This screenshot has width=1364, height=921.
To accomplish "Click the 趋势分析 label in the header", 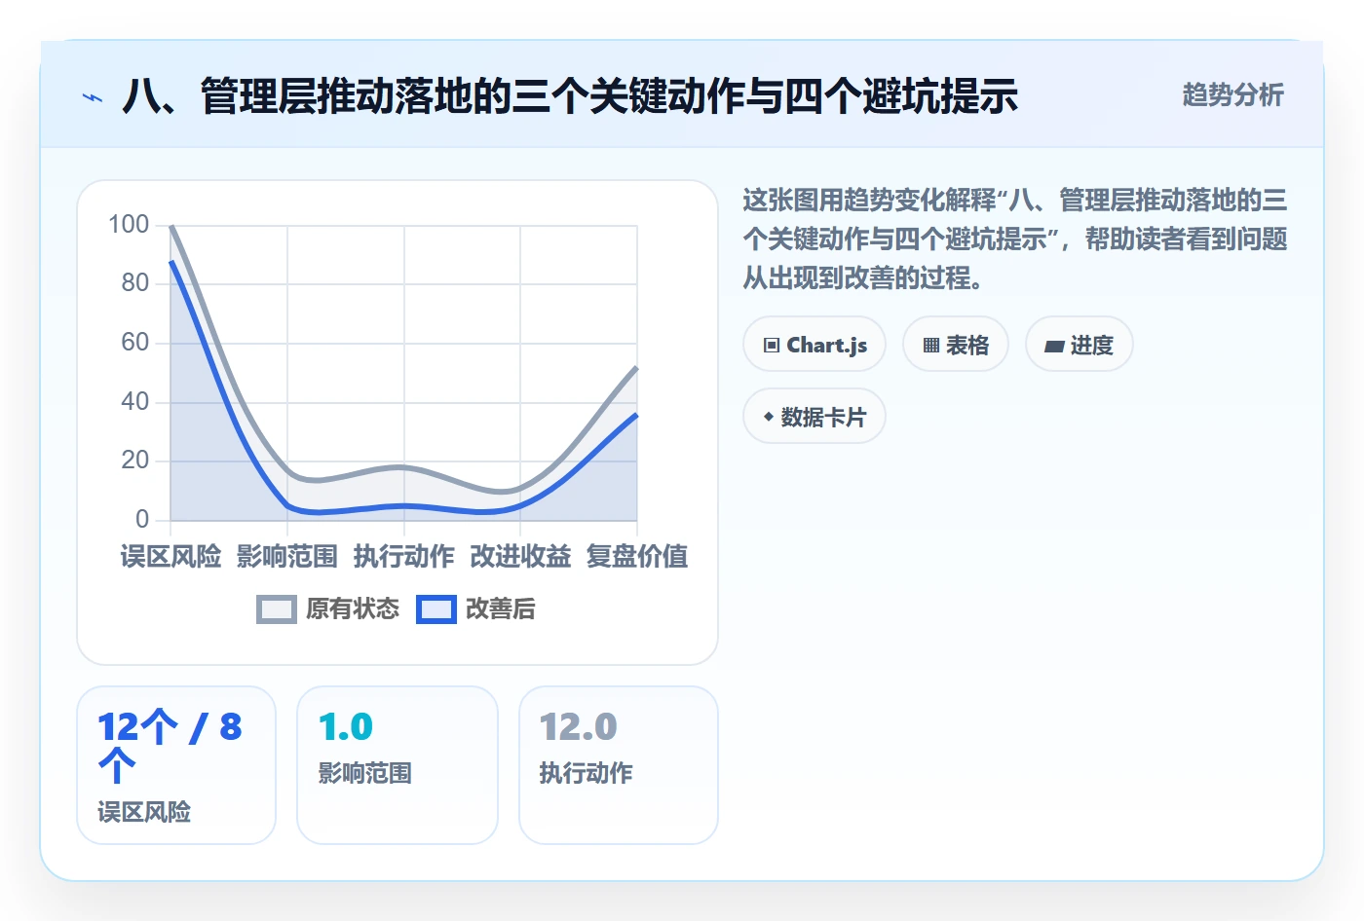I will [x=1232, y=95].
